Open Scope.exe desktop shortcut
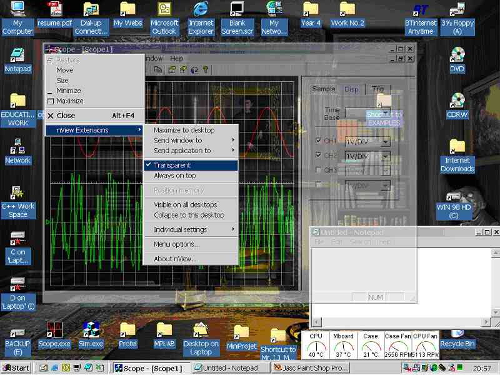500x375 pixels. [x=54, y=330]
